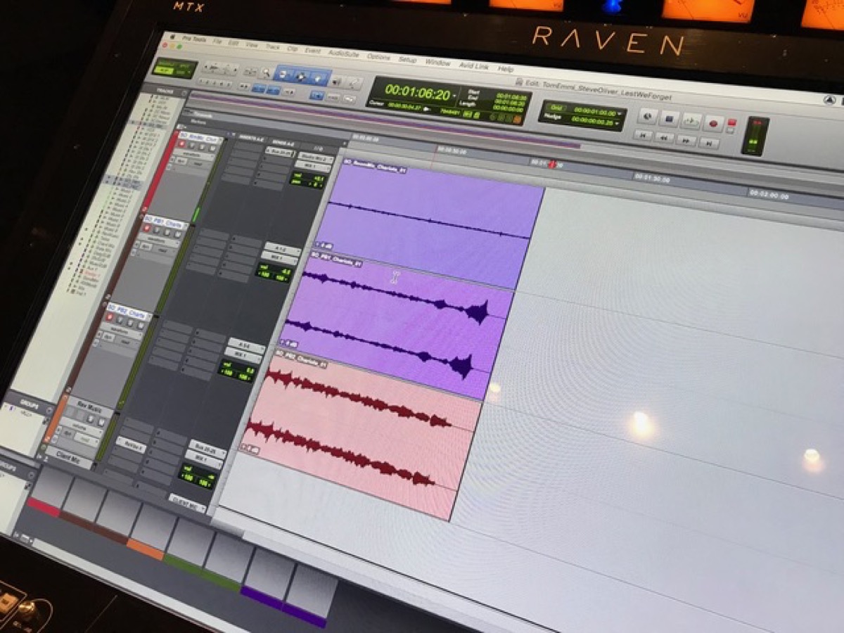
Task: Click the 00:01:30:00 mark on the timeline ruler
Action: click(652, 177)
